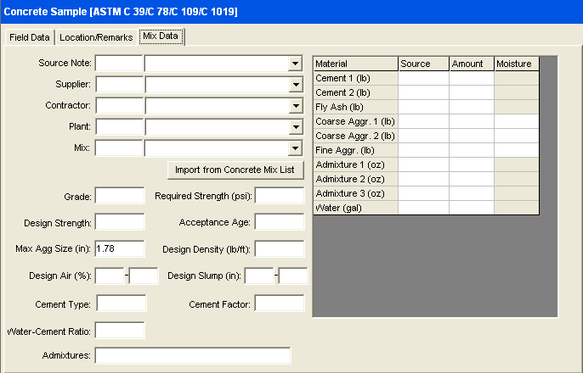
Task: Click Import from Concrete Mix List button
Action: (234, 170)
